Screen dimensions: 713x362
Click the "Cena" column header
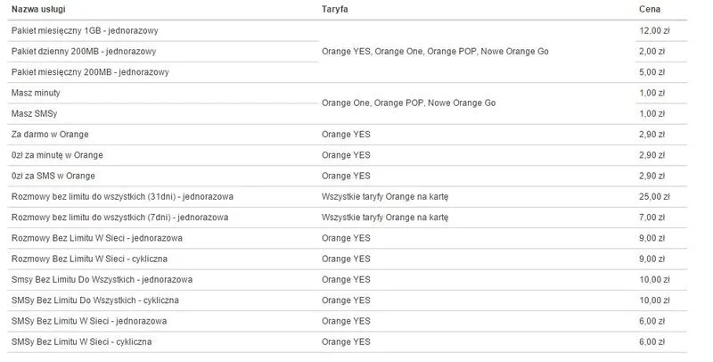pyautogui.click(x=650, y=8)
